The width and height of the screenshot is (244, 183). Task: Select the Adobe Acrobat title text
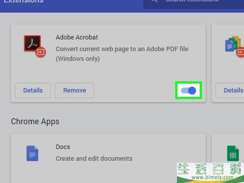tap(77, 37)
